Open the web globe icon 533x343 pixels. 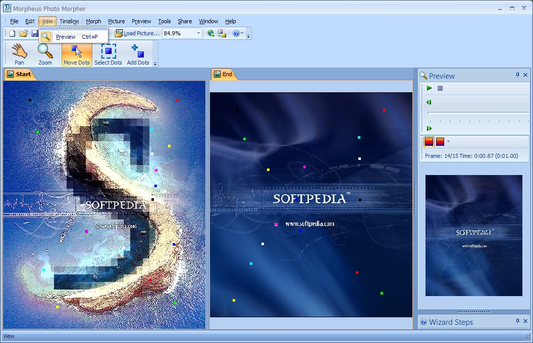pos(211,33)
